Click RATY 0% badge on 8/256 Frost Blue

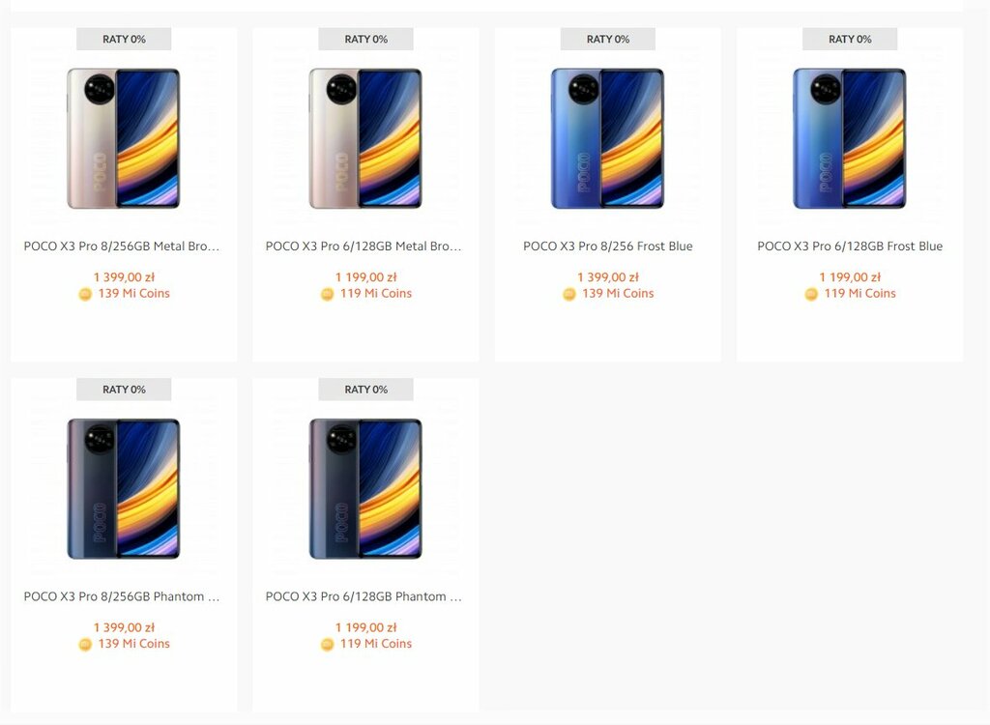click(x=607, y=39)
